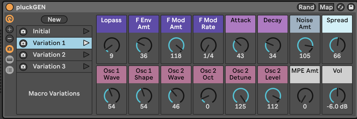Select the Variation 2 name
This screenshot has height=119, width=357.
coord(49,55)
